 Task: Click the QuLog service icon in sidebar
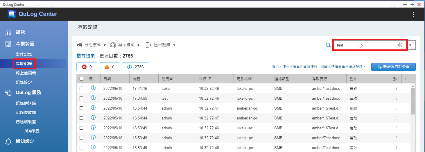tap(8, 92)
